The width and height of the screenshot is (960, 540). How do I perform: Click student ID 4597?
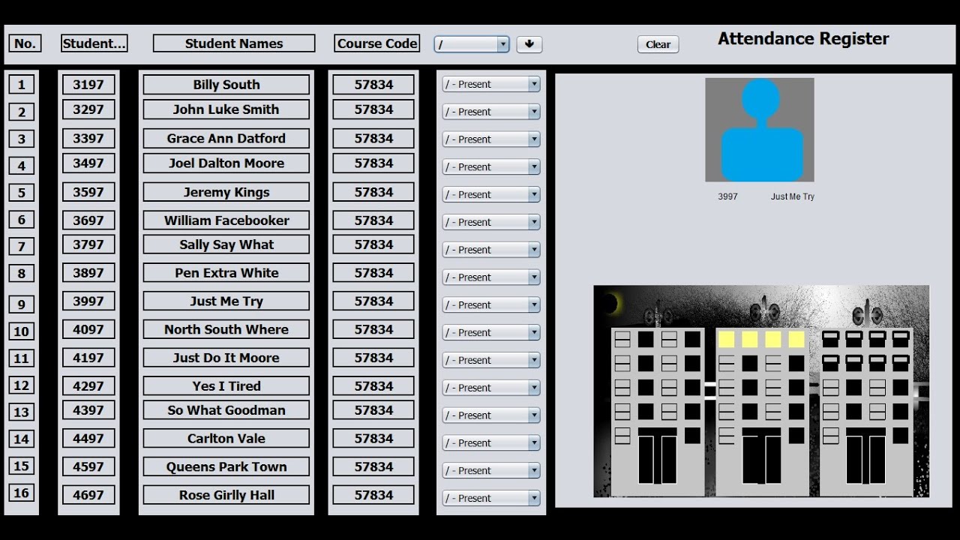(x=88, y=466)
